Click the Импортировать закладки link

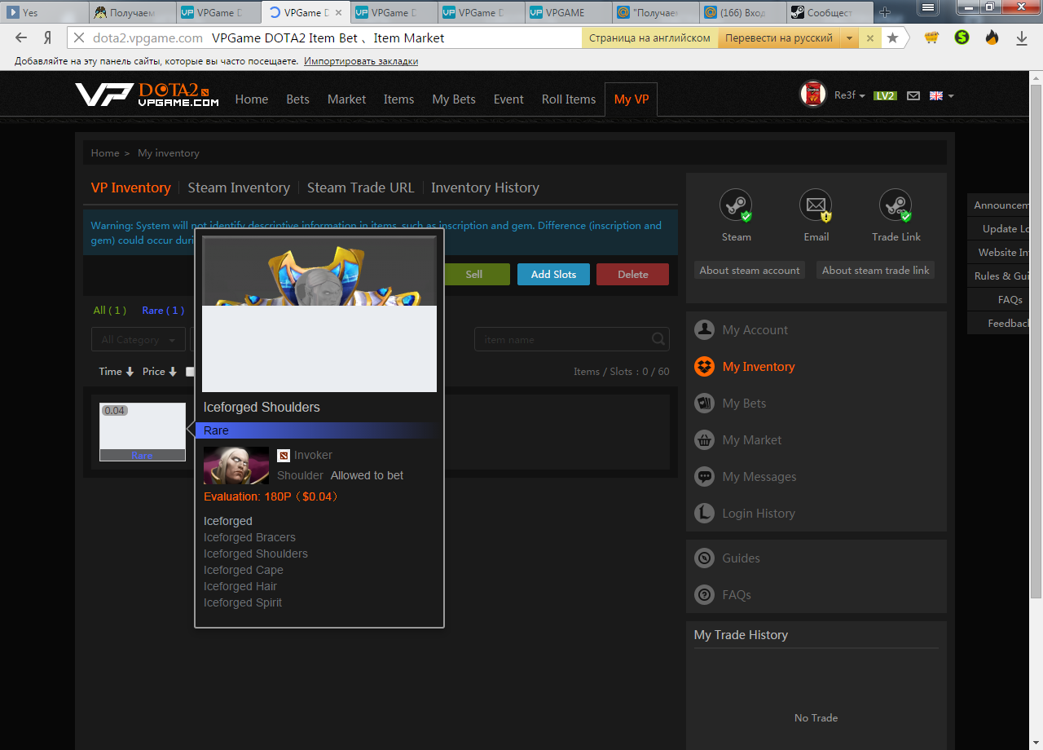coord(361,61)
